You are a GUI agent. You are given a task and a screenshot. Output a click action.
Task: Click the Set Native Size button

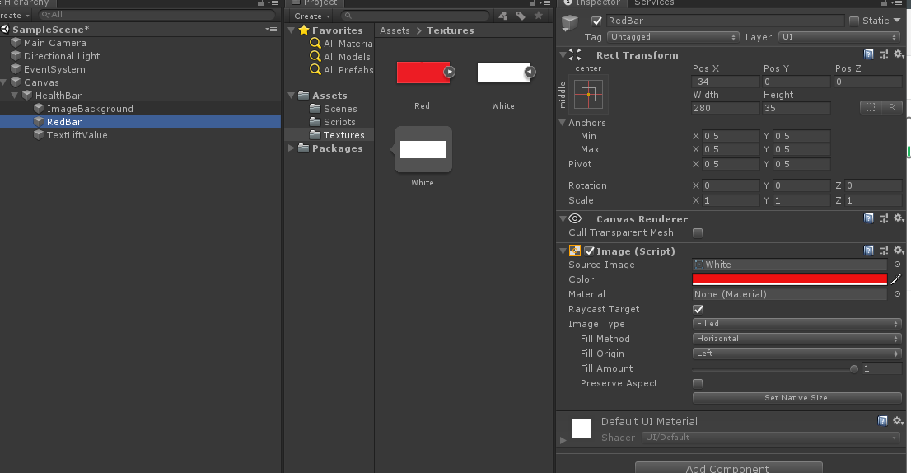pos(797,398)
